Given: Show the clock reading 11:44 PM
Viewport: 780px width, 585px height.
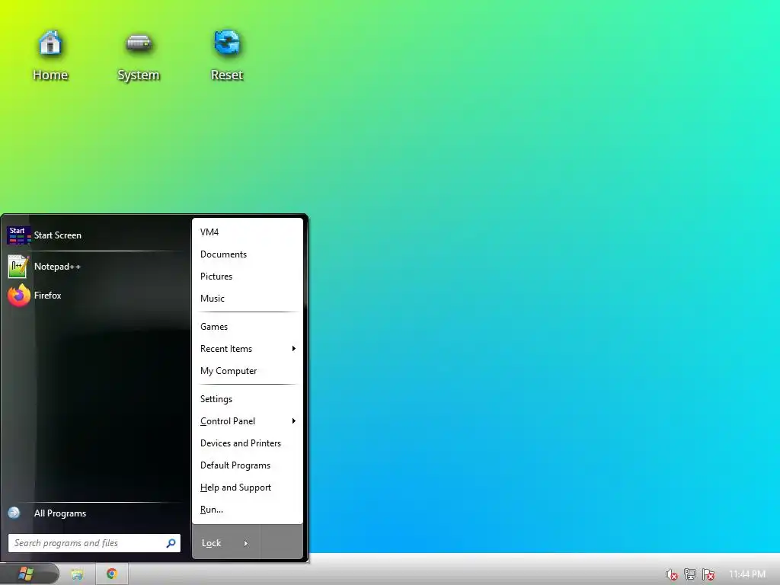Looking at the screenshot, I should [x=747, y=574].
